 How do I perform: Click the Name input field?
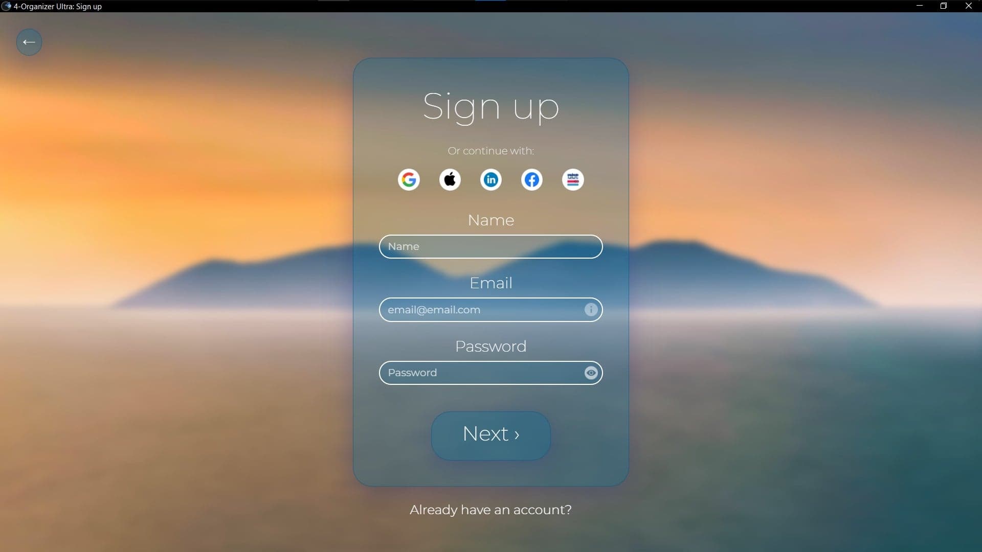(491, 246)
